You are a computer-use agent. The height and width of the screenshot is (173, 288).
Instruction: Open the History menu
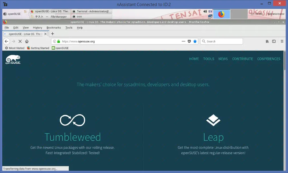[37, 27]
